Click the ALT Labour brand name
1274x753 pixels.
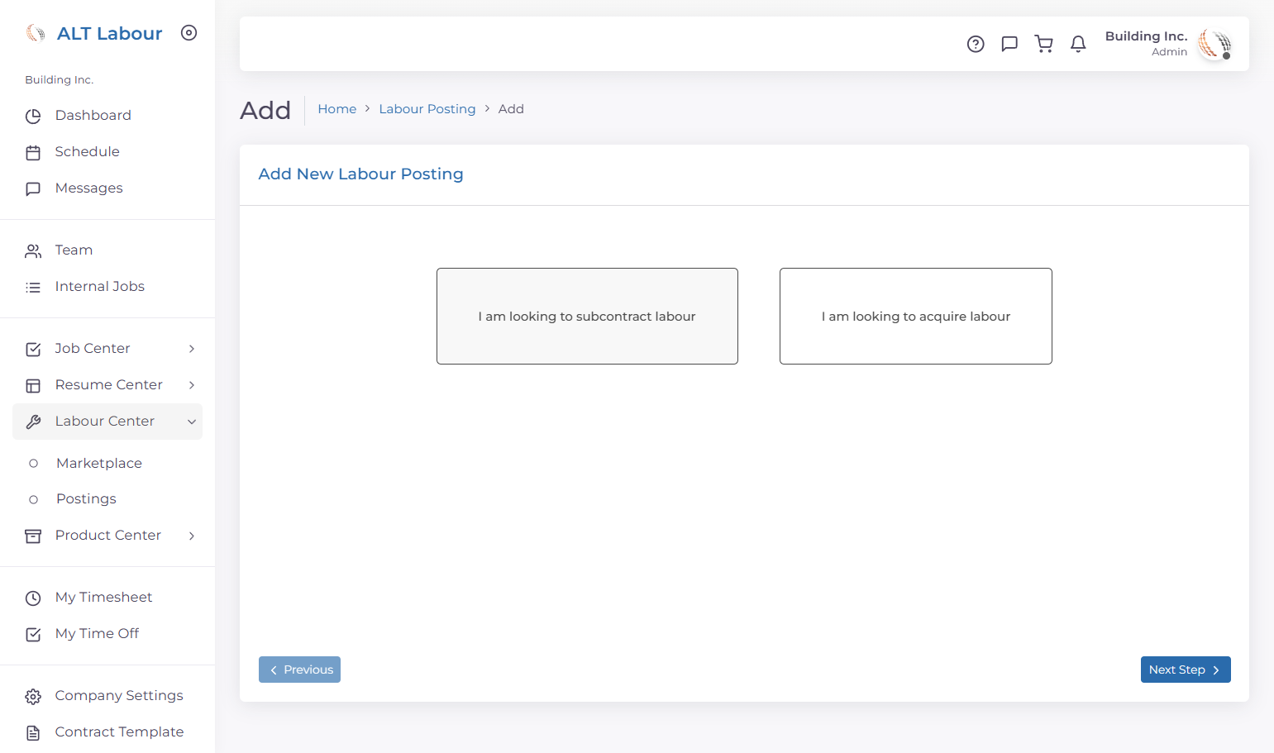click(x=110, y=33)
